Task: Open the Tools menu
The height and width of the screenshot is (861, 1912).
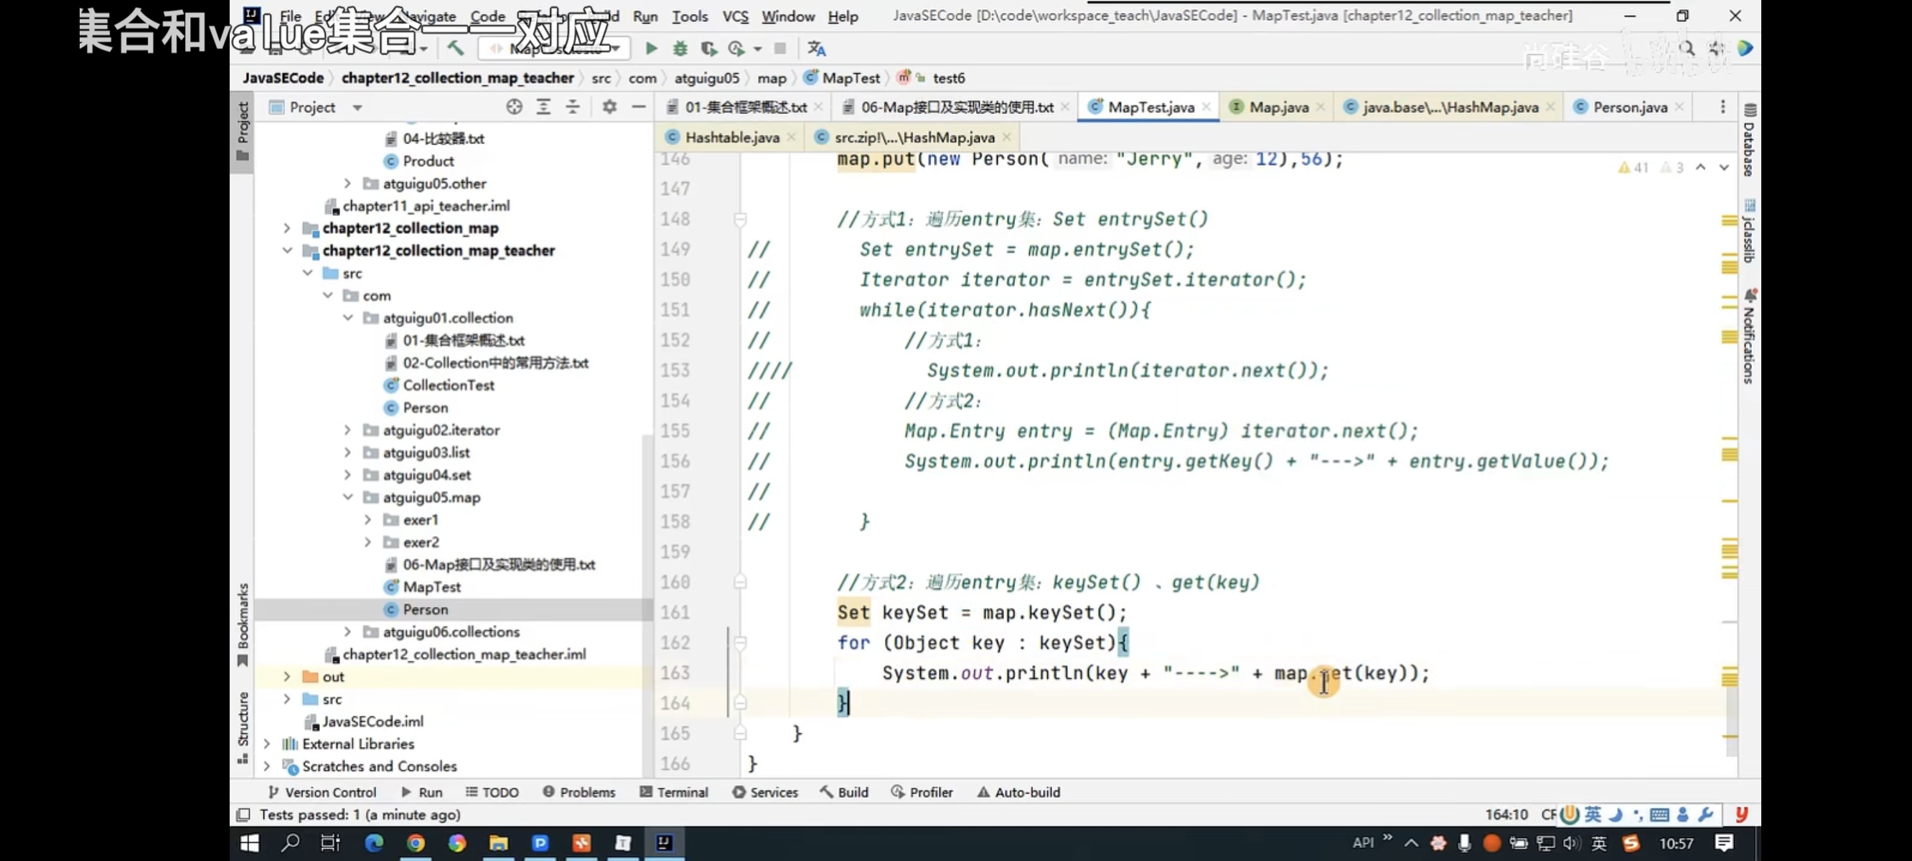Action: pos(690,16)
